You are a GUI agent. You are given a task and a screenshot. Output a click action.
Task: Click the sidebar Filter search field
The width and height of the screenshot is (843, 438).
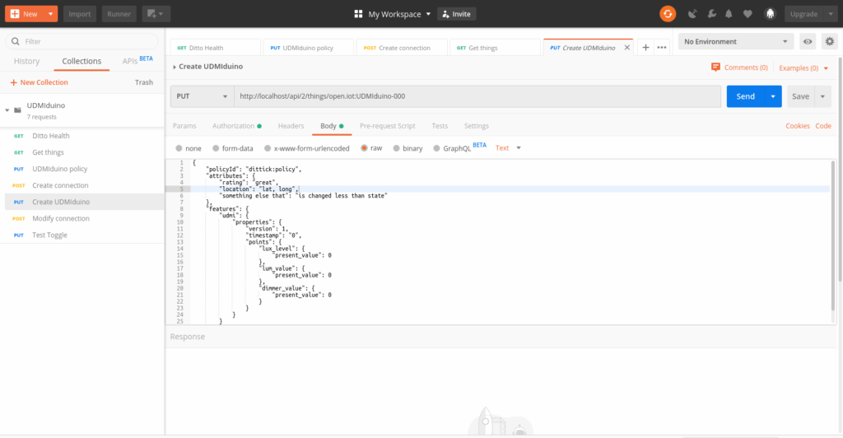(x=82, y=41)
